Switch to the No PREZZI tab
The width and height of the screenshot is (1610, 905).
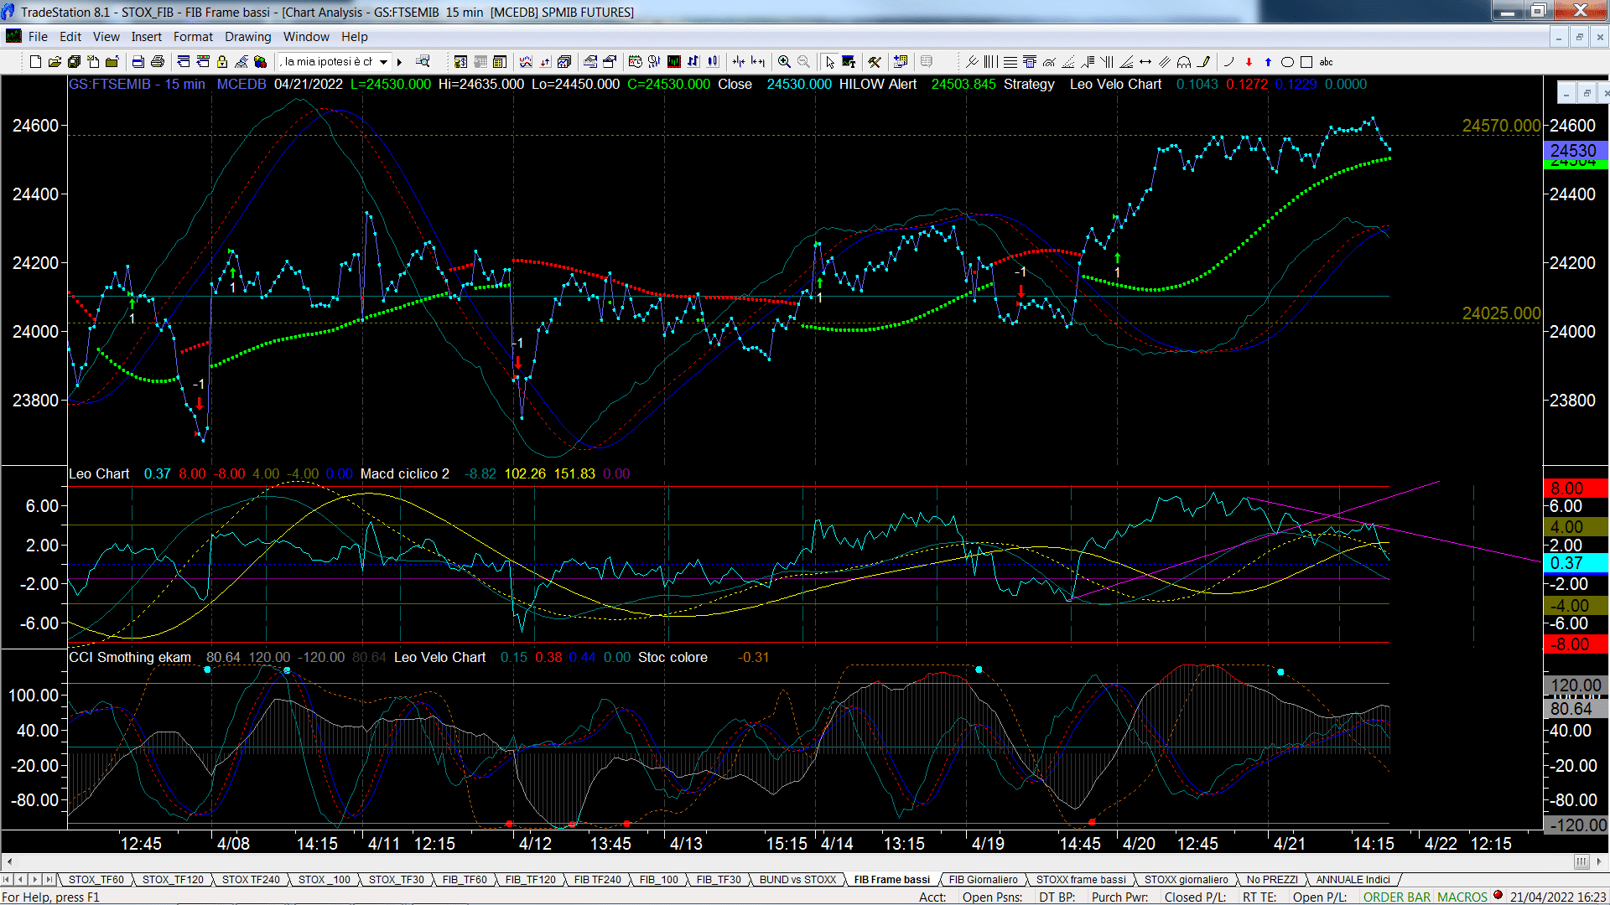pyautogui.click(x=1272, y=879)
